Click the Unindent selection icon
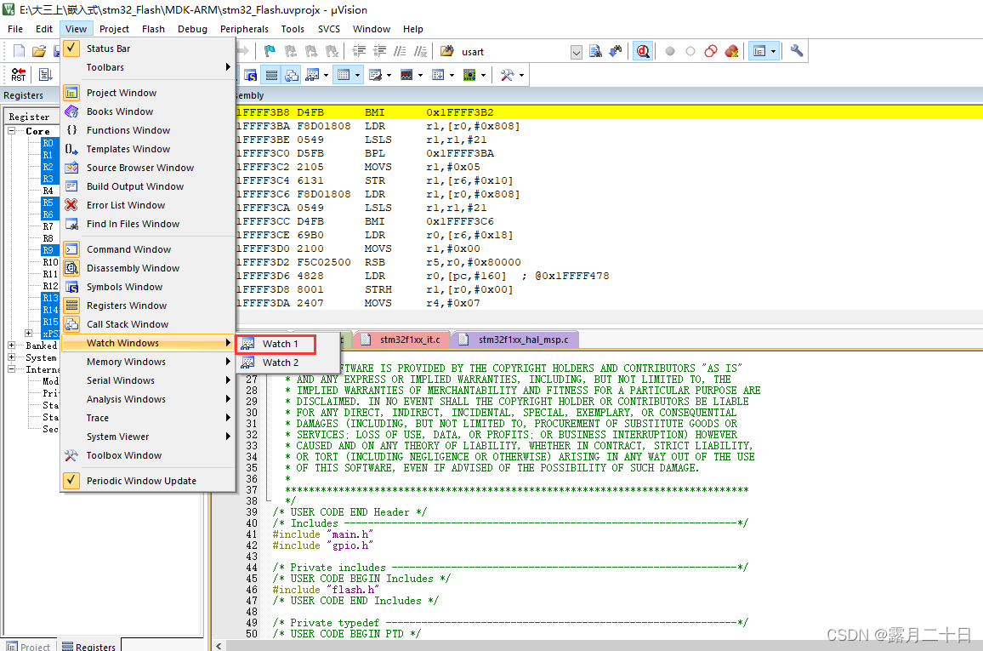Image resolution: width=983 pixels, height=651 pixels. (380, 51)
